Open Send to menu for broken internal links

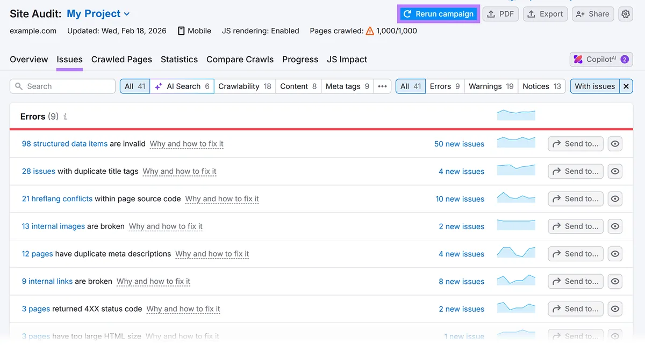pos(576,281)
